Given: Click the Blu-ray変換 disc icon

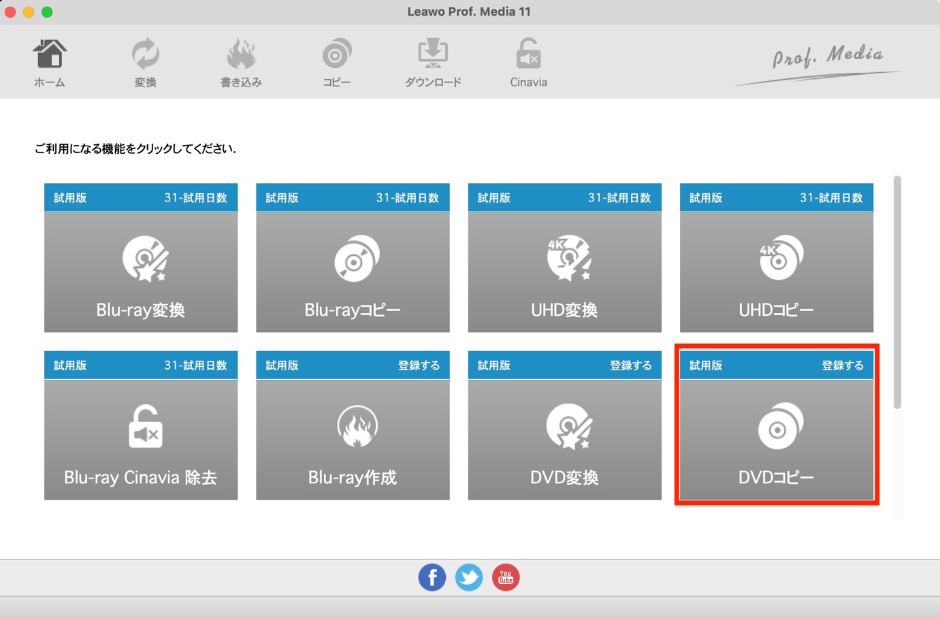Looking at the screenshot, I should (145, 259).
